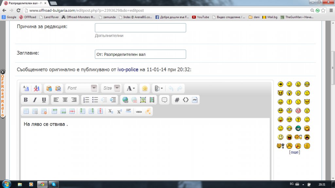Open YouTube bookmark
This screenshot has width=335, height=188.
(x=201, y=17)
